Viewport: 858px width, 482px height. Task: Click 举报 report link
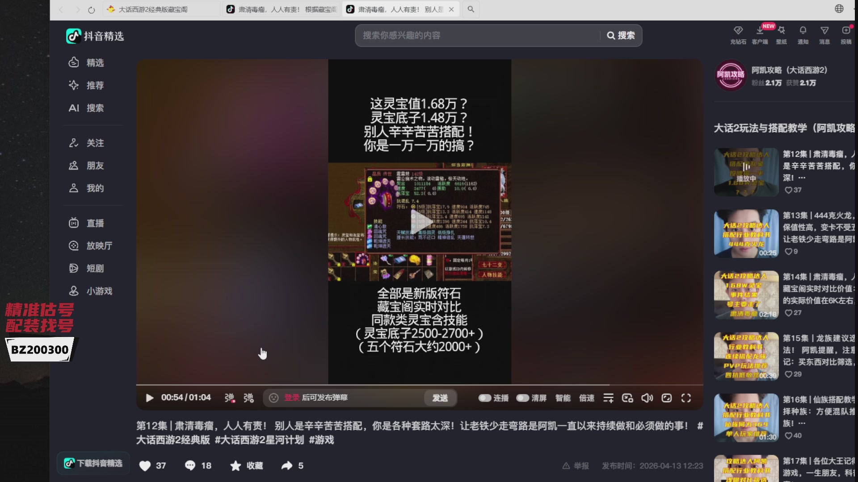[576, 465]
